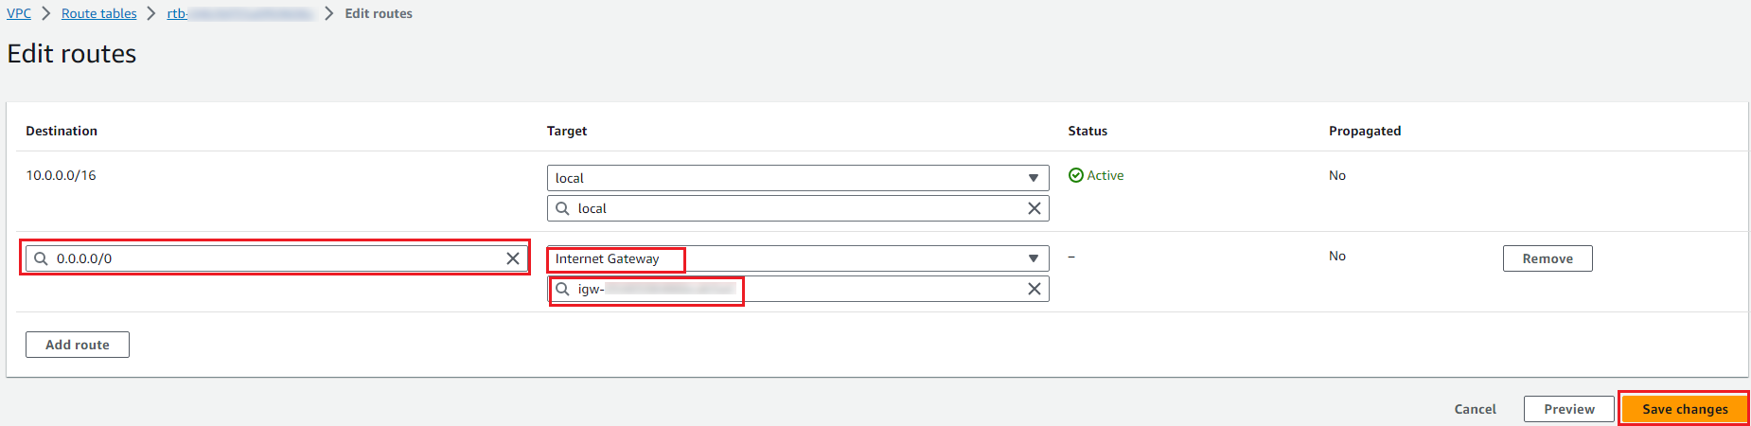Preview the route changes

(1568, 409)
